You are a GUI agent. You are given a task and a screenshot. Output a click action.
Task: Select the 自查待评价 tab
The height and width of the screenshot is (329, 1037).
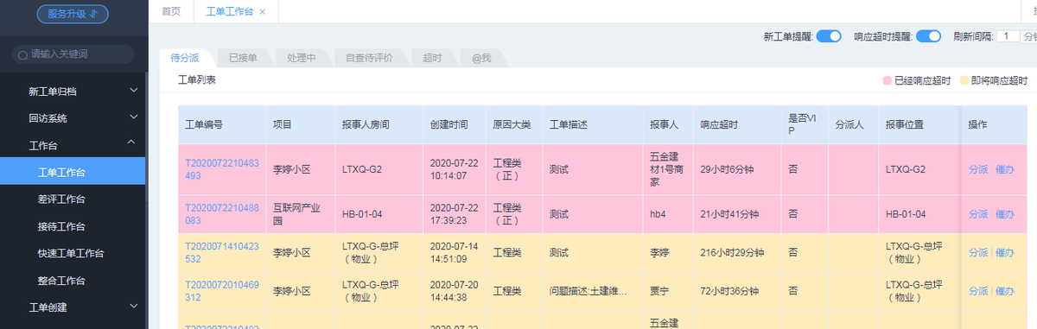[369, 58]
